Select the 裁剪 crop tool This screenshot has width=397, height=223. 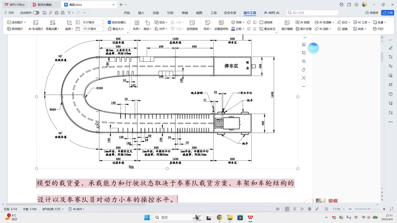(69, 25)
